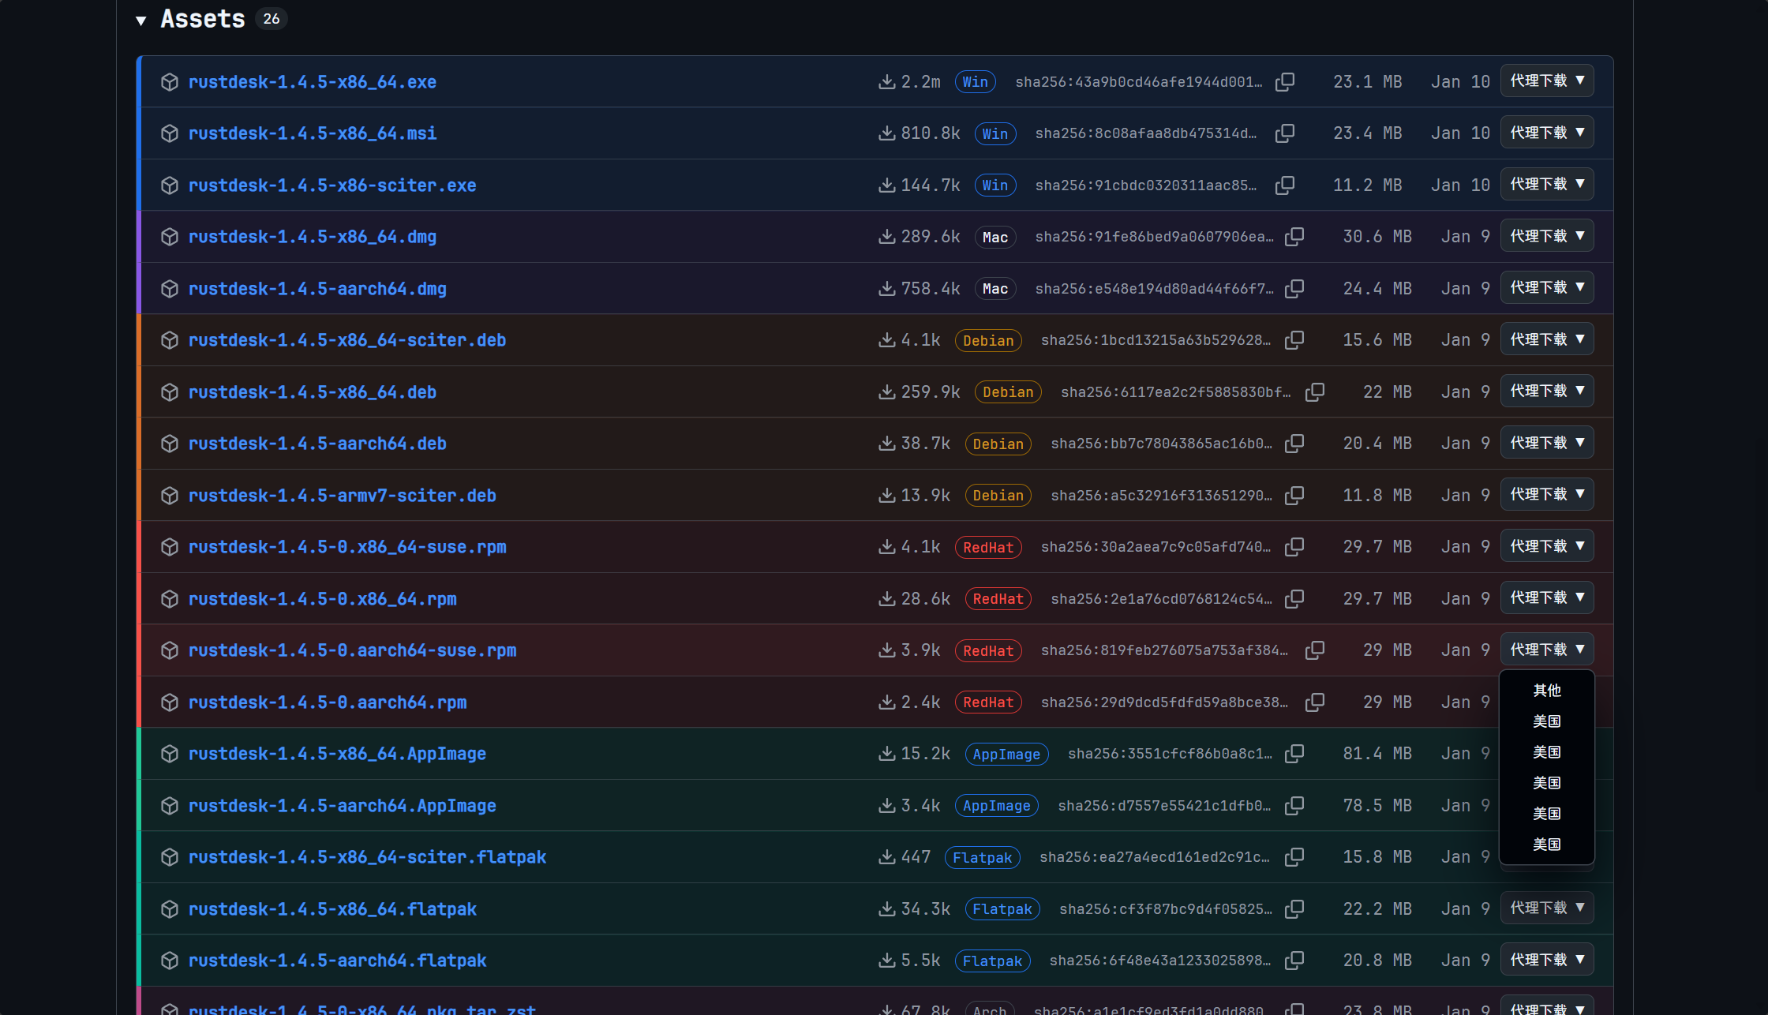Click the 81.4 MB file size

(x=1377, y=754)
